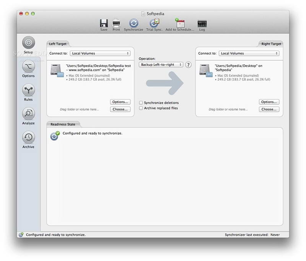This screenshot has width=306, height=261.
Task: Select the Right Target tab
Action: click(x=271, y=44)
